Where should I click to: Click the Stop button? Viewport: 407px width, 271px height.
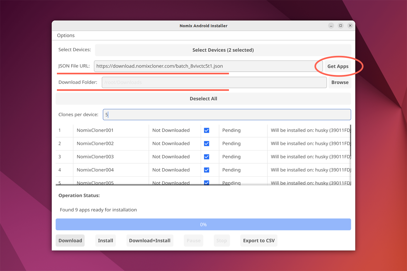(222, 241)
